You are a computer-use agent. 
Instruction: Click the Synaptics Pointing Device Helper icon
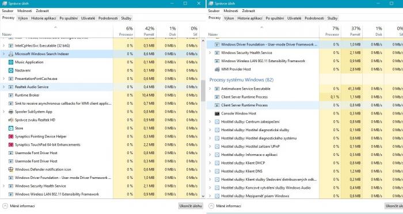coord(11,136)
